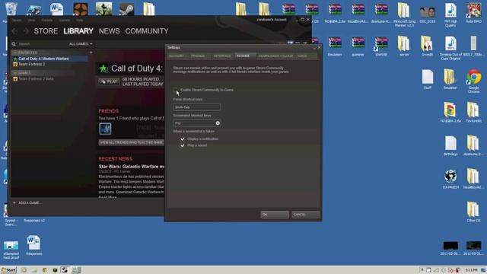Switch to the Friends settings tab

click(x=198, y=56)
